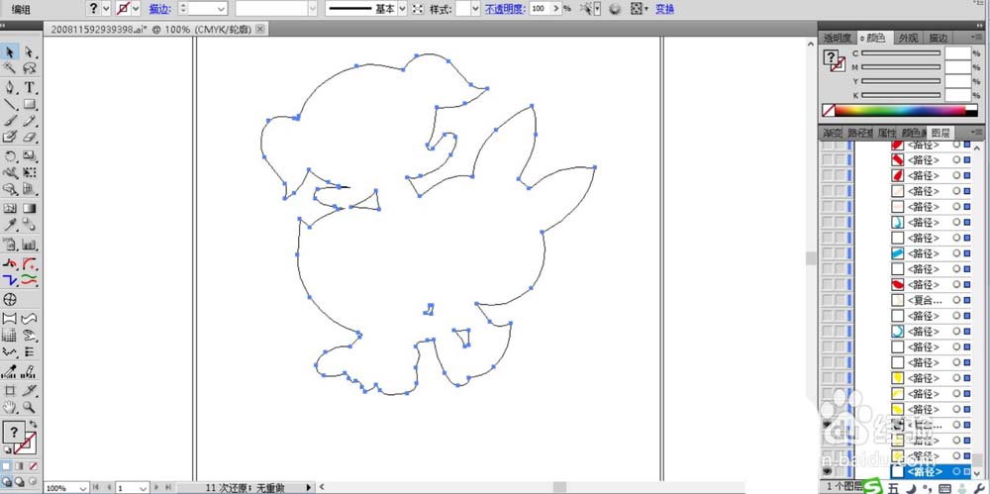The image size is (990, 494).
Task: Select the Rotate tool
Action: pos(10,156)
